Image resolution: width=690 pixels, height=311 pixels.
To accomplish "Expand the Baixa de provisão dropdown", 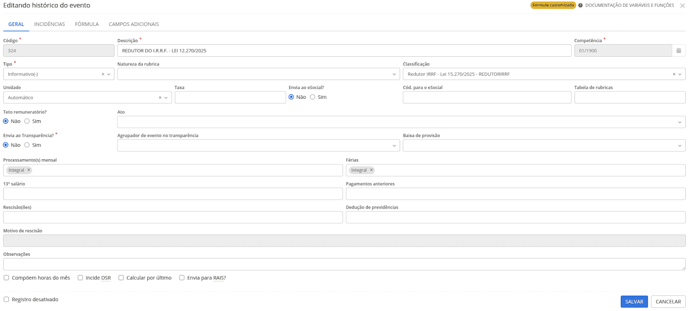I will [680, 146].
